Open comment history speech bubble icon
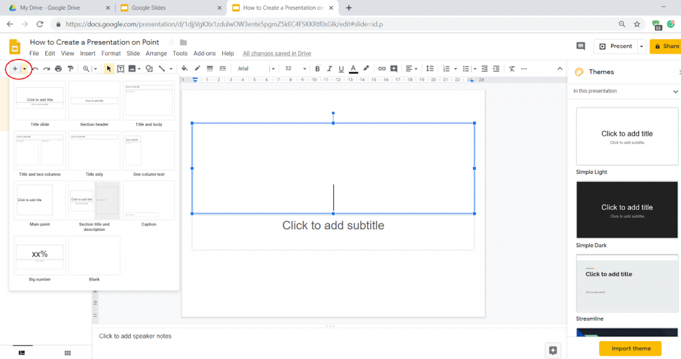681x359 pixels. coord(581,46)
